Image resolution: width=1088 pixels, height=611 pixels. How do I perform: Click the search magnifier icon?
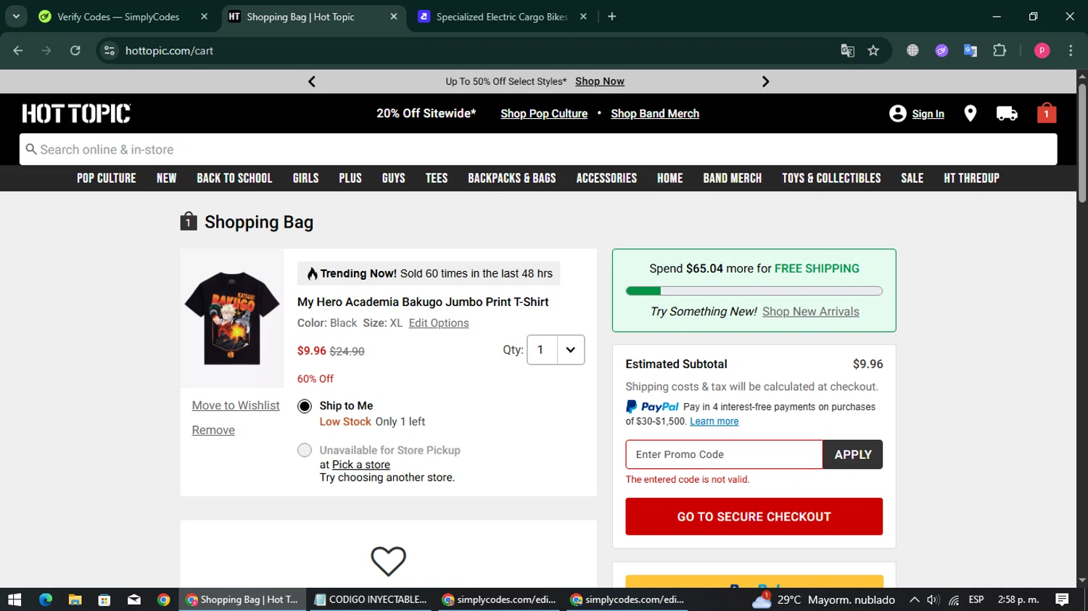tap(31, 149)
